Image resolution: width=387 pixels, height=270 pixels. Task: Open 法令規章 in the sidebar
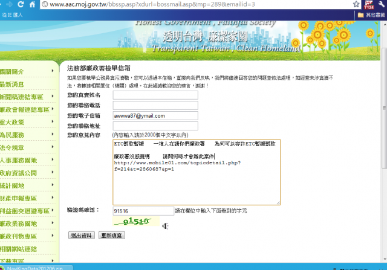pos(12,148)
